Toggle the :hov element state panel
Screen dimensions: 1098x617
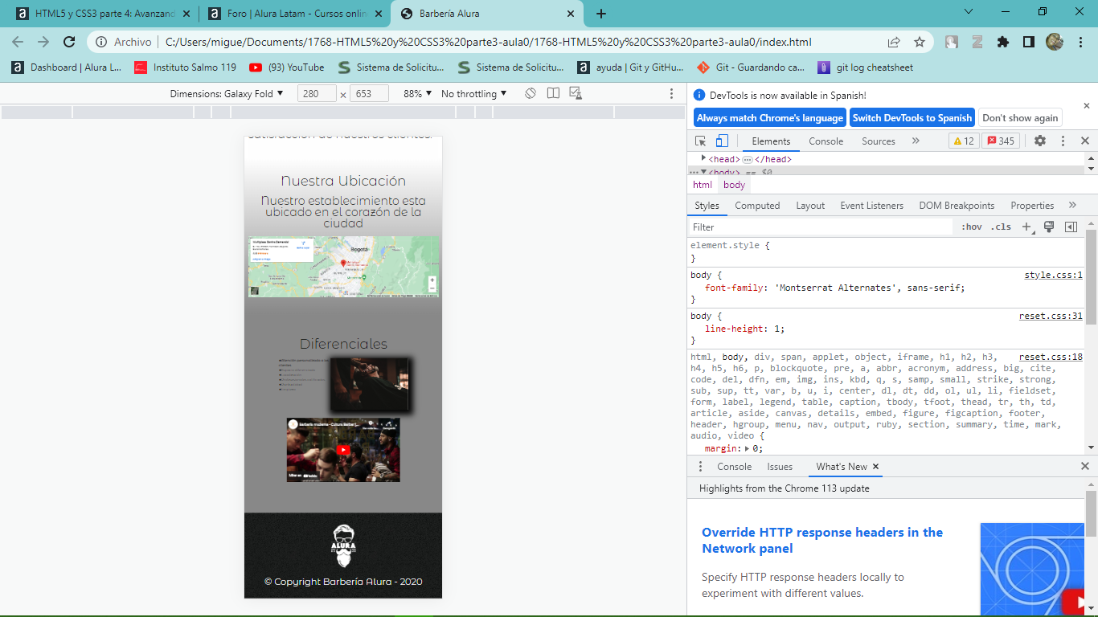pyautogui.click(x=971, y=227)
